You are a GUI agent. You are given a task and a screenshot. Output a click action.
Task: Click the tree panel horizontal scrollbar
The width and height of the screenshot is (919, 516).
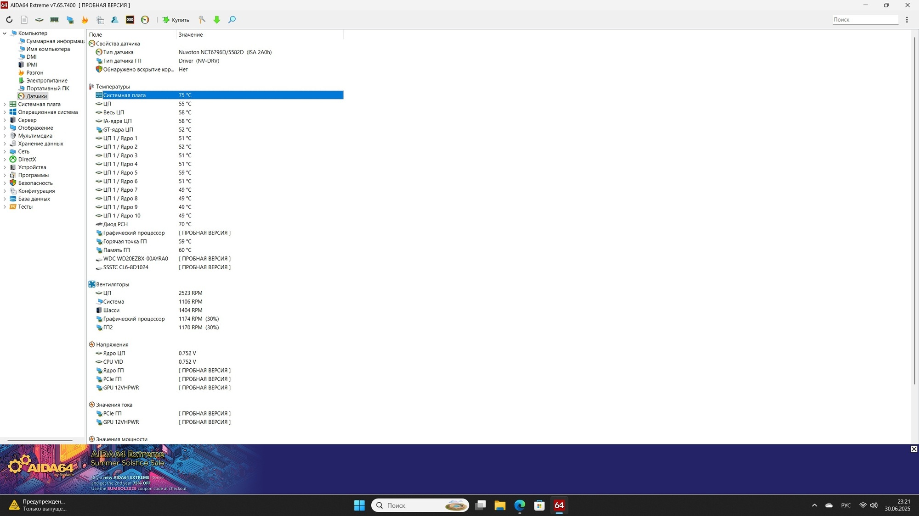tap(40, 440)
